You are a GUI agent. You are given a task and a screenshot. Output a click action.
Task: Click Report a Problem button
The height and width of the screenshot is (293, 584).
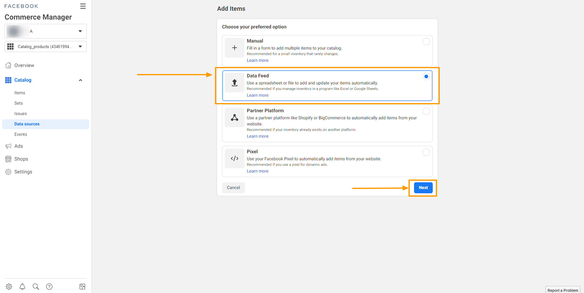point(563,290)
